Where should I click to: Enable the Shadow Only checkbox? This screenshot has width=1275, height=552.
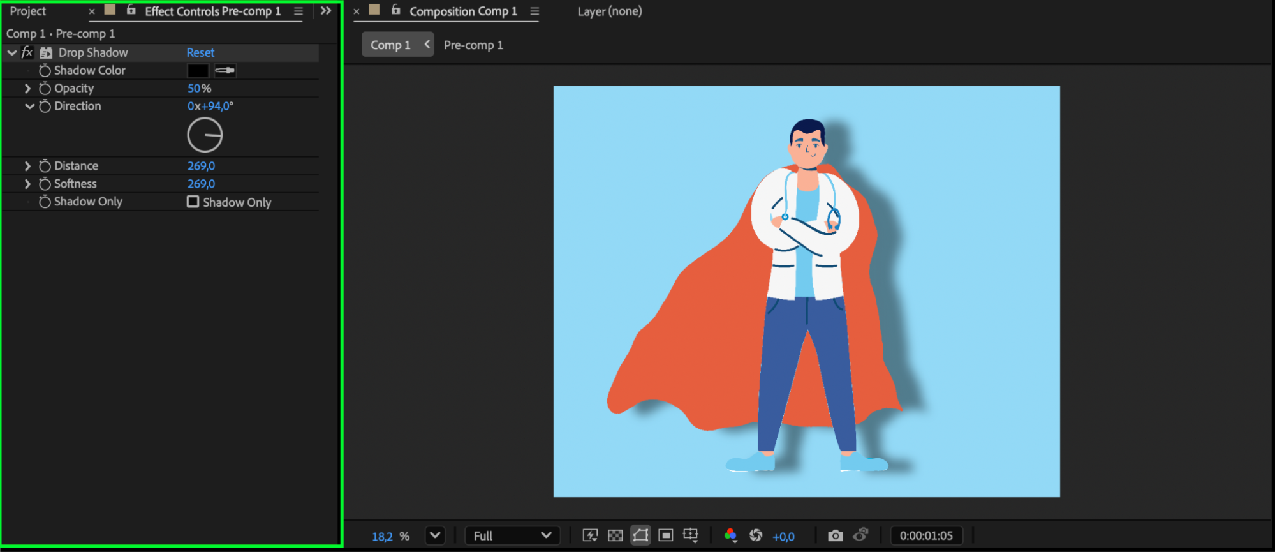(x=193, y=202)
